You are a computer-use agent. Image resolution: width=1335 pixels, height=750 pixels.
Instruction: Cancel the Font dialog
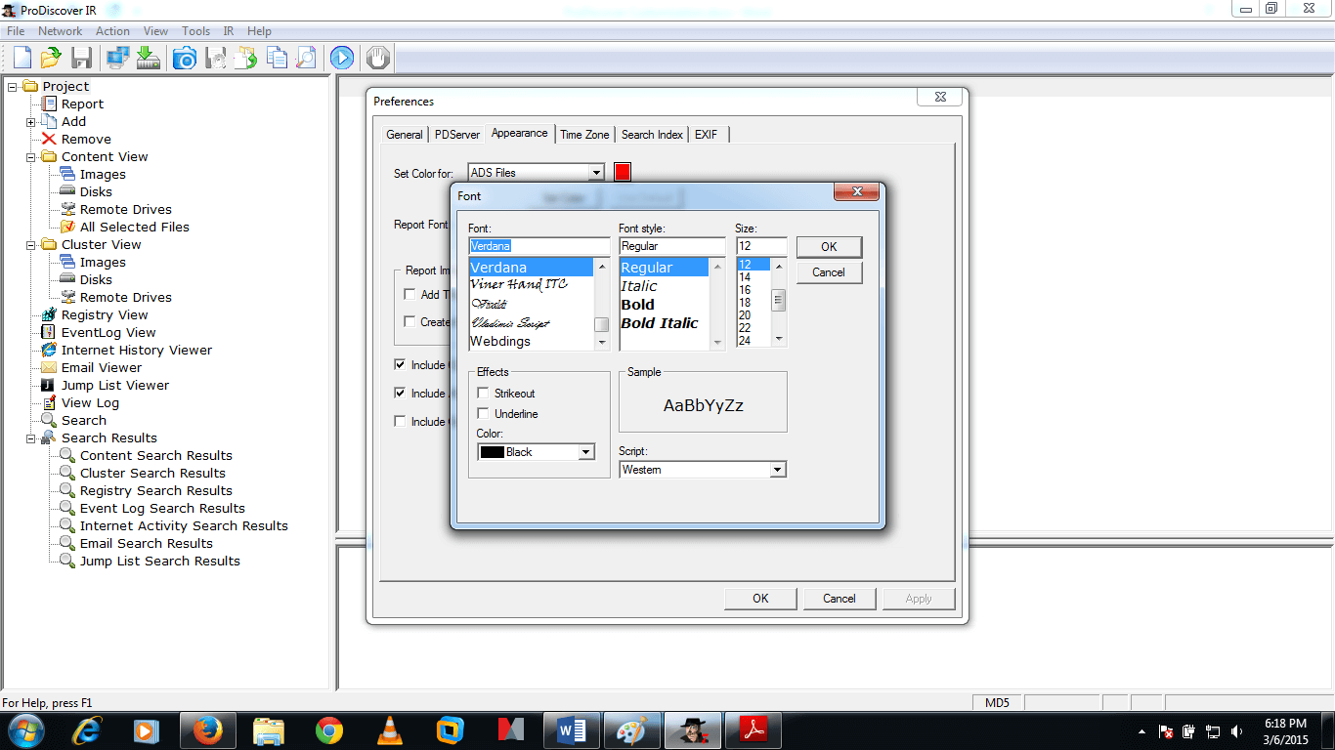[x=828, y=272]
